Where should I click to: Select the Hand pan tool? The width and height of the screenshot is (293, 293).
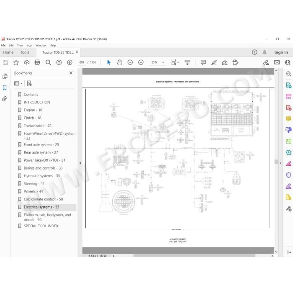pos(119,62)
